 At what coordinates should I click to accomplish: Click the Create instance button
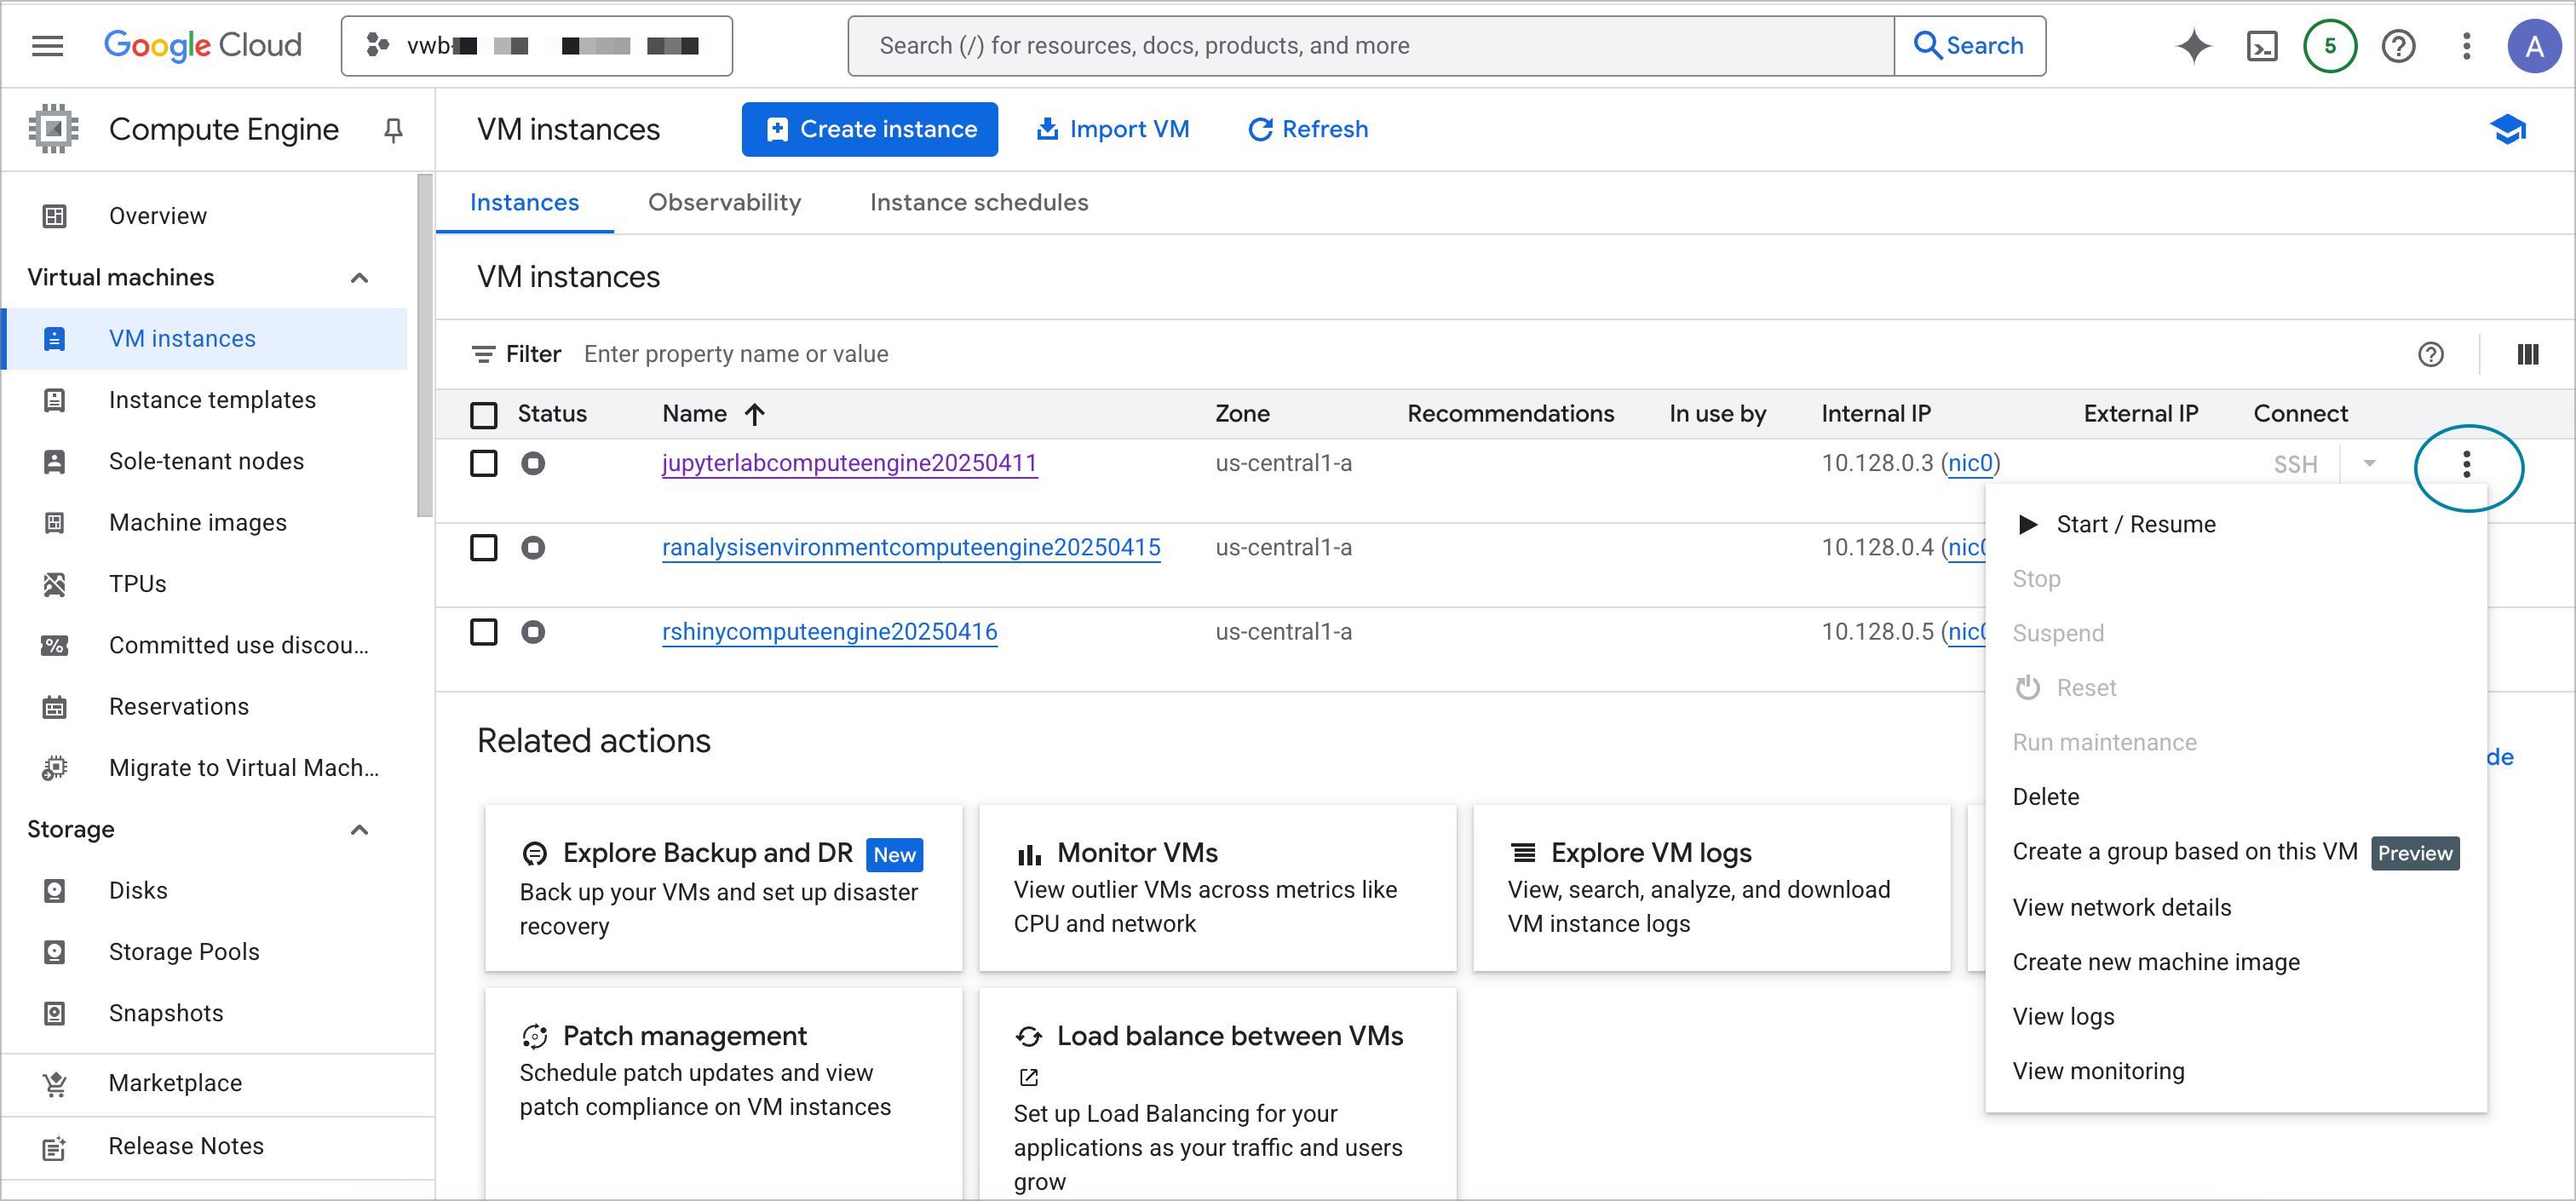(x=869, y=129)
